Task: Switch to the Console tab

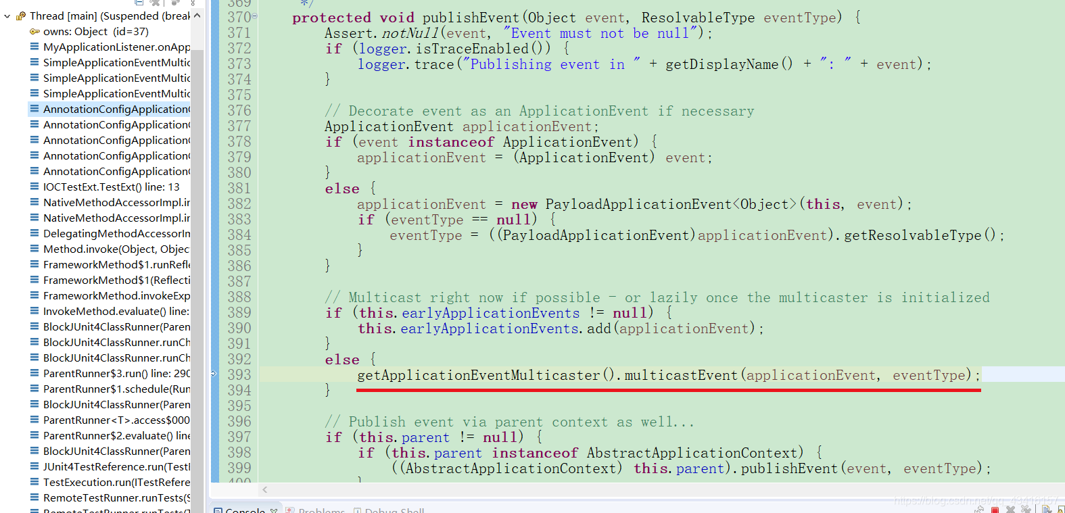Action: tap(245, 510)
